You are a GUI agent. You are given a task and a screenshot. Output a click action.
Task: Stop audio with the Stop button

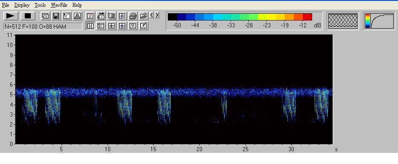coord(28,16)
